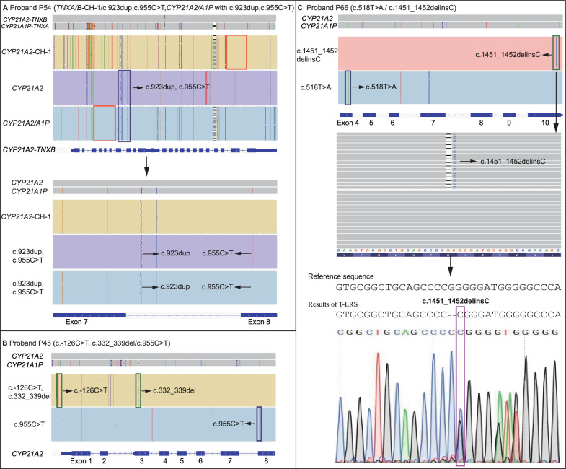Select 'c.923dup' annotation in lower purple track
Screen dimensions: 566x469
[175, 253]
